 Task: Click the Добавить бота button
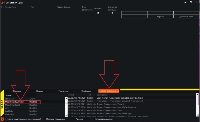pos(186,17)
